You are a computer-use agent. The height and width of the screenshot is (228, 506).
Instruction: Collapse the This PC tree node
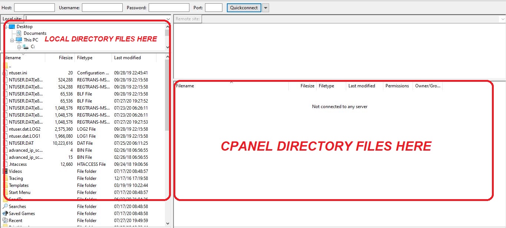coord(12,40)
